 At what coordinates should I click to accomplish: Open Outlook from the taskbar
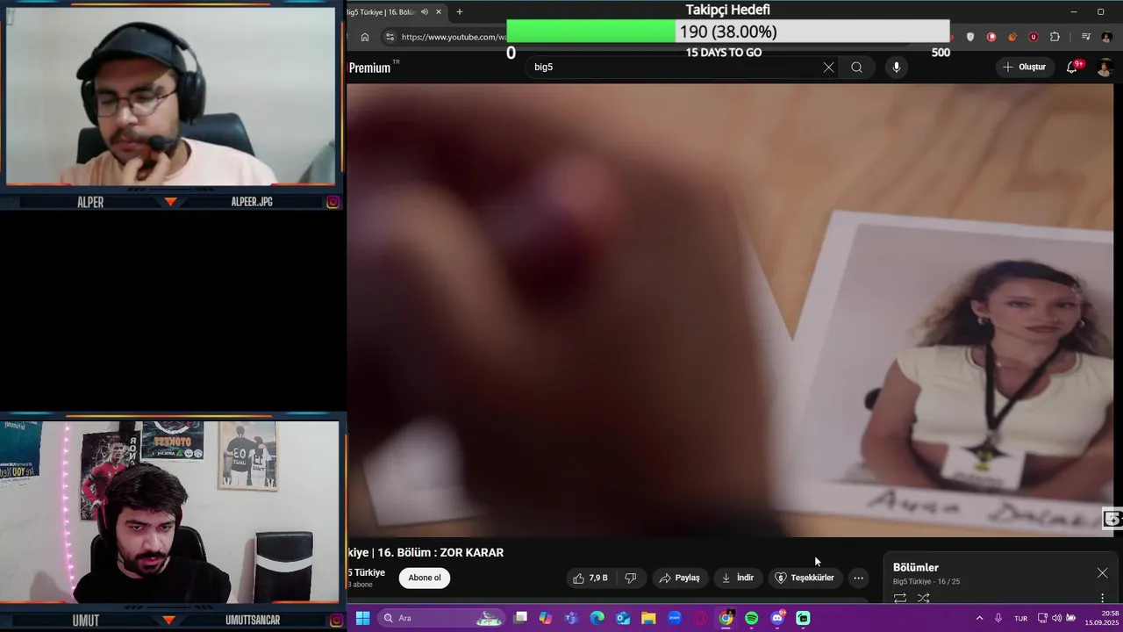coord(623,618)
